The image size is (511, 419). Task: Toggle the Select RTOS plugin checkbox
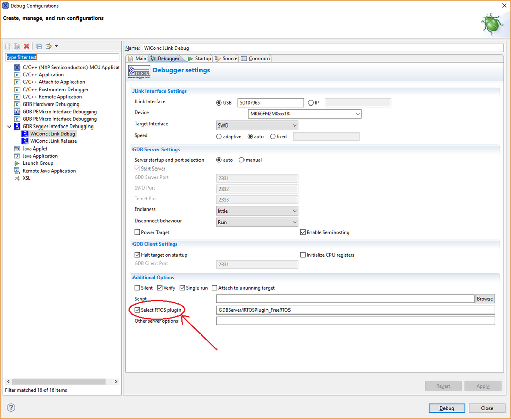[x=137, y=310]
